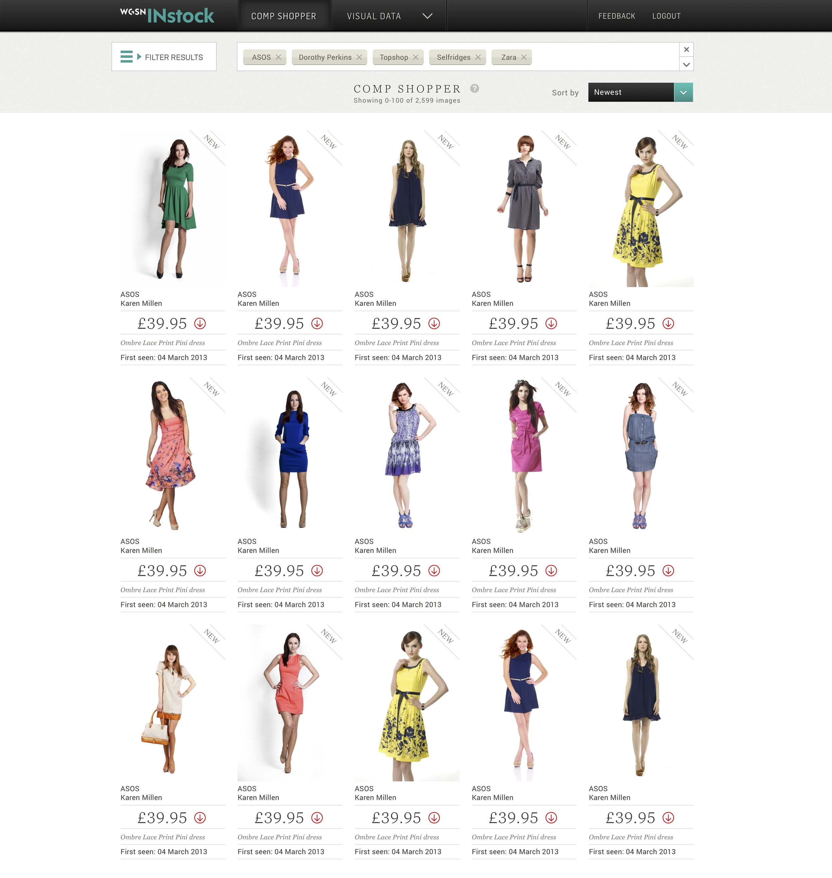
Task: Open the green dress product image
Action: tap(173, 208)
